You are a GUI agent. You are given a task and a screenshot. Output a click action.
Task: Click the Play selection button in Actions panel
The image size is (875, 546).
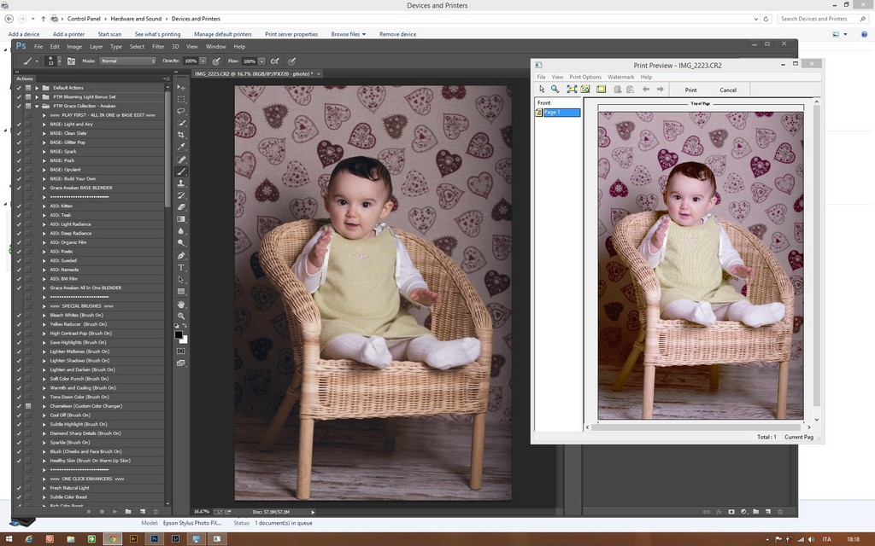click(114, 511)
